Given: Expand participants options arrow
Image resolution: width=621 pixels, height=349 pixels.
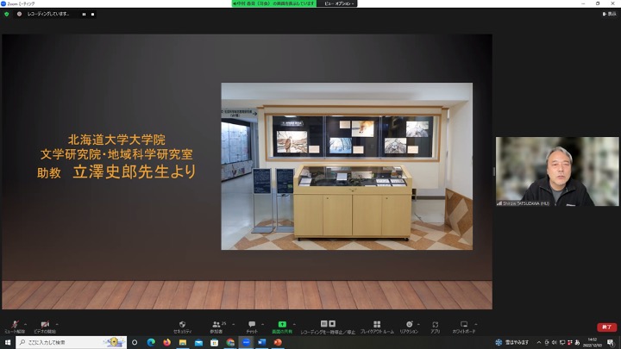Looking at the screenshot, I should pyautogui.click(x=233, y=324).
